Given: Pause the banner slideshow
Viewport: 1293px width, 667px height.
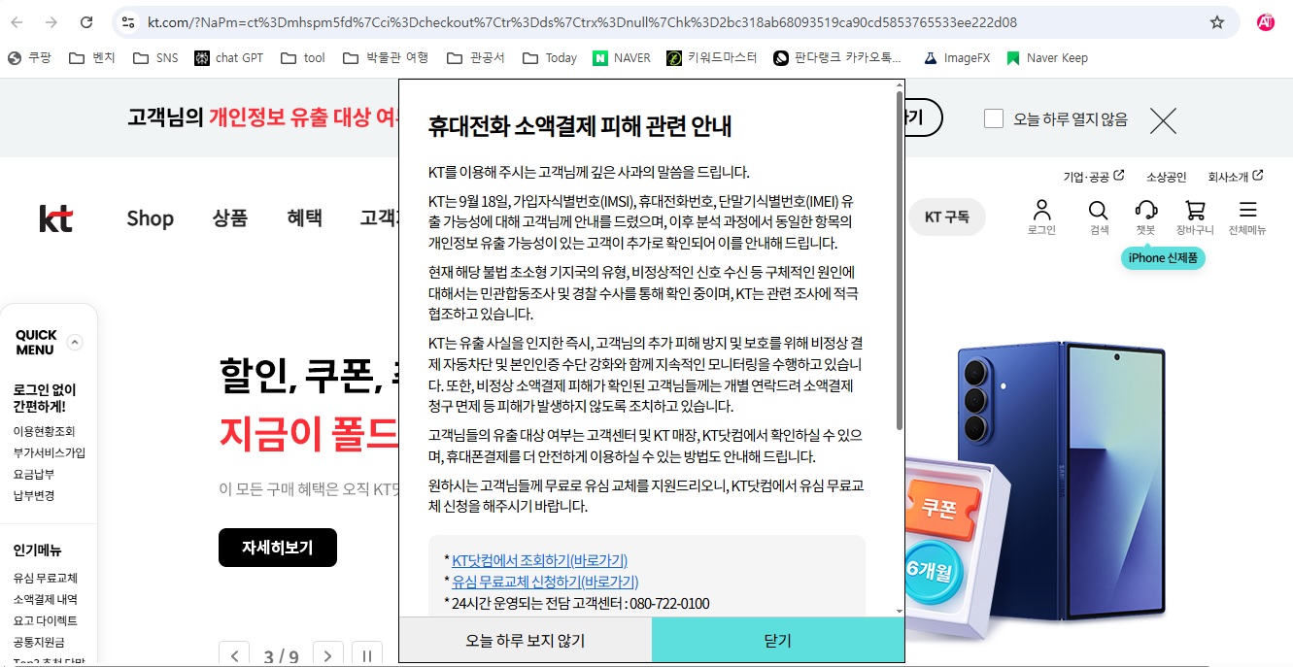Looking at the screenshot, I should (366, 656).
